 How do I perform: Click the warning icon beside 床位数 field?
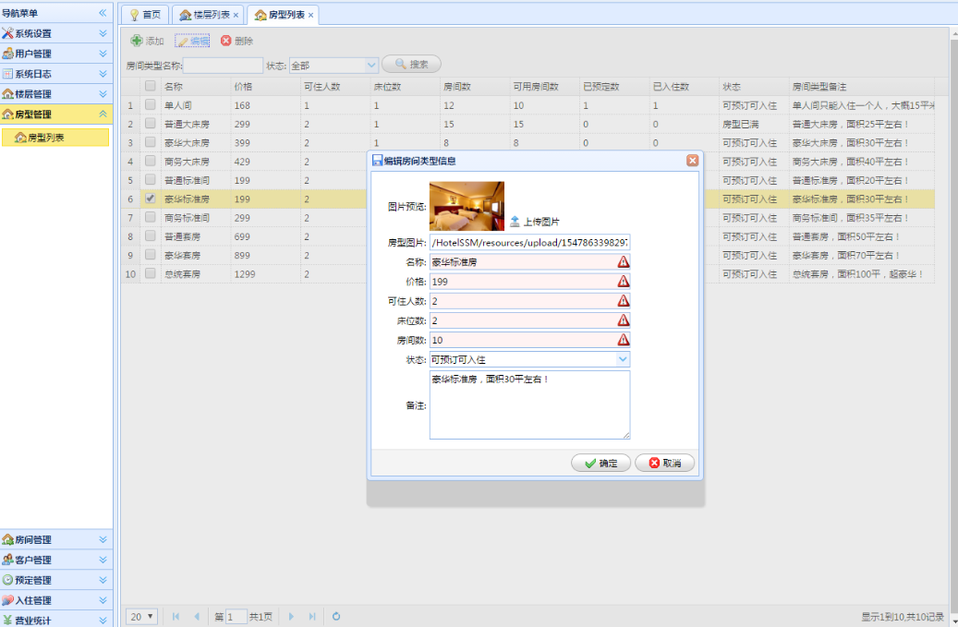(x=624, y=320)
